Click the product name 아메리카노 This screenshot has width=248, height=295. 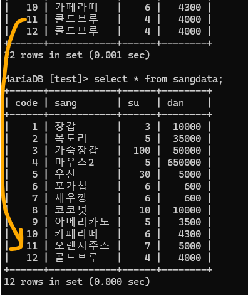[x=82, y=222]
